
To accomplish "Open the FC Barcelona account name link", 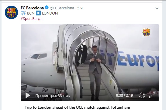I will pos(32,8).
